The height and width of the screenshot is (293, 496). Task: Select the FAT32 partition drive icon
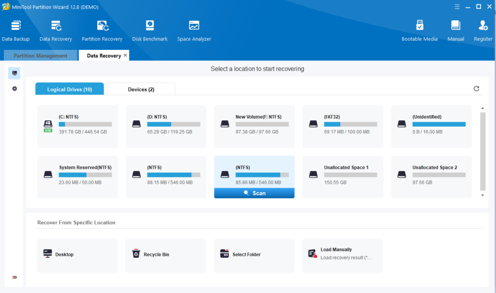[x=313, y=124]
